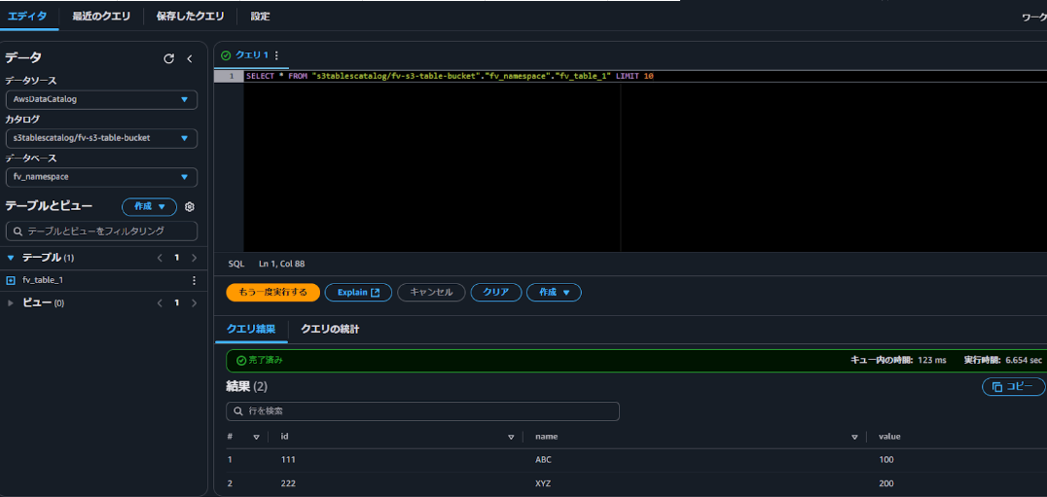
Task: Click the Explain button
Action: click(x=358, y=292)
